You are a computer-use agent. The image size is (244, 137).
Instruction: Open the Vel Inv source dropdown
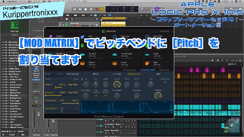point(49,84)
